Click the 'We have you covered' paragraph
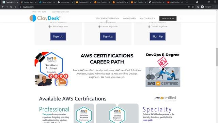This screenshot has width=218, height=123. [x=107, y=74]
